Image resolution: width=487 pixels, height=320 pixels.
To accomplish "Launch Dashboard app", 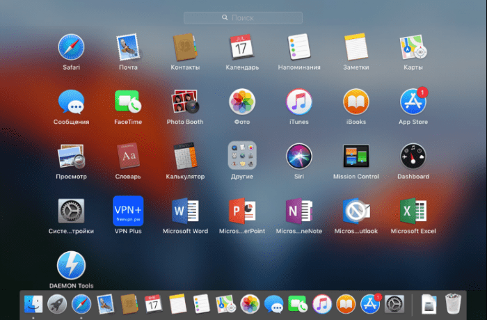I will 413,157.
